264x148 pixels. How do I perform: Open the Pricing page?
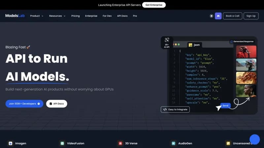tap(76, 16)
